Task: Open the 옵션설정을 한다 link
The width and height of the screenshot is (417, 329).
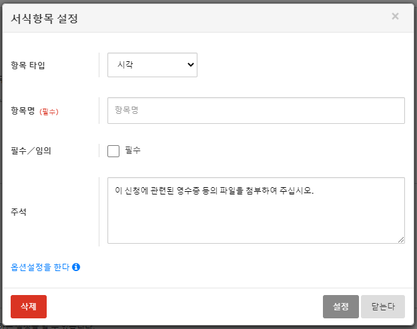Action: click(40, 267)
